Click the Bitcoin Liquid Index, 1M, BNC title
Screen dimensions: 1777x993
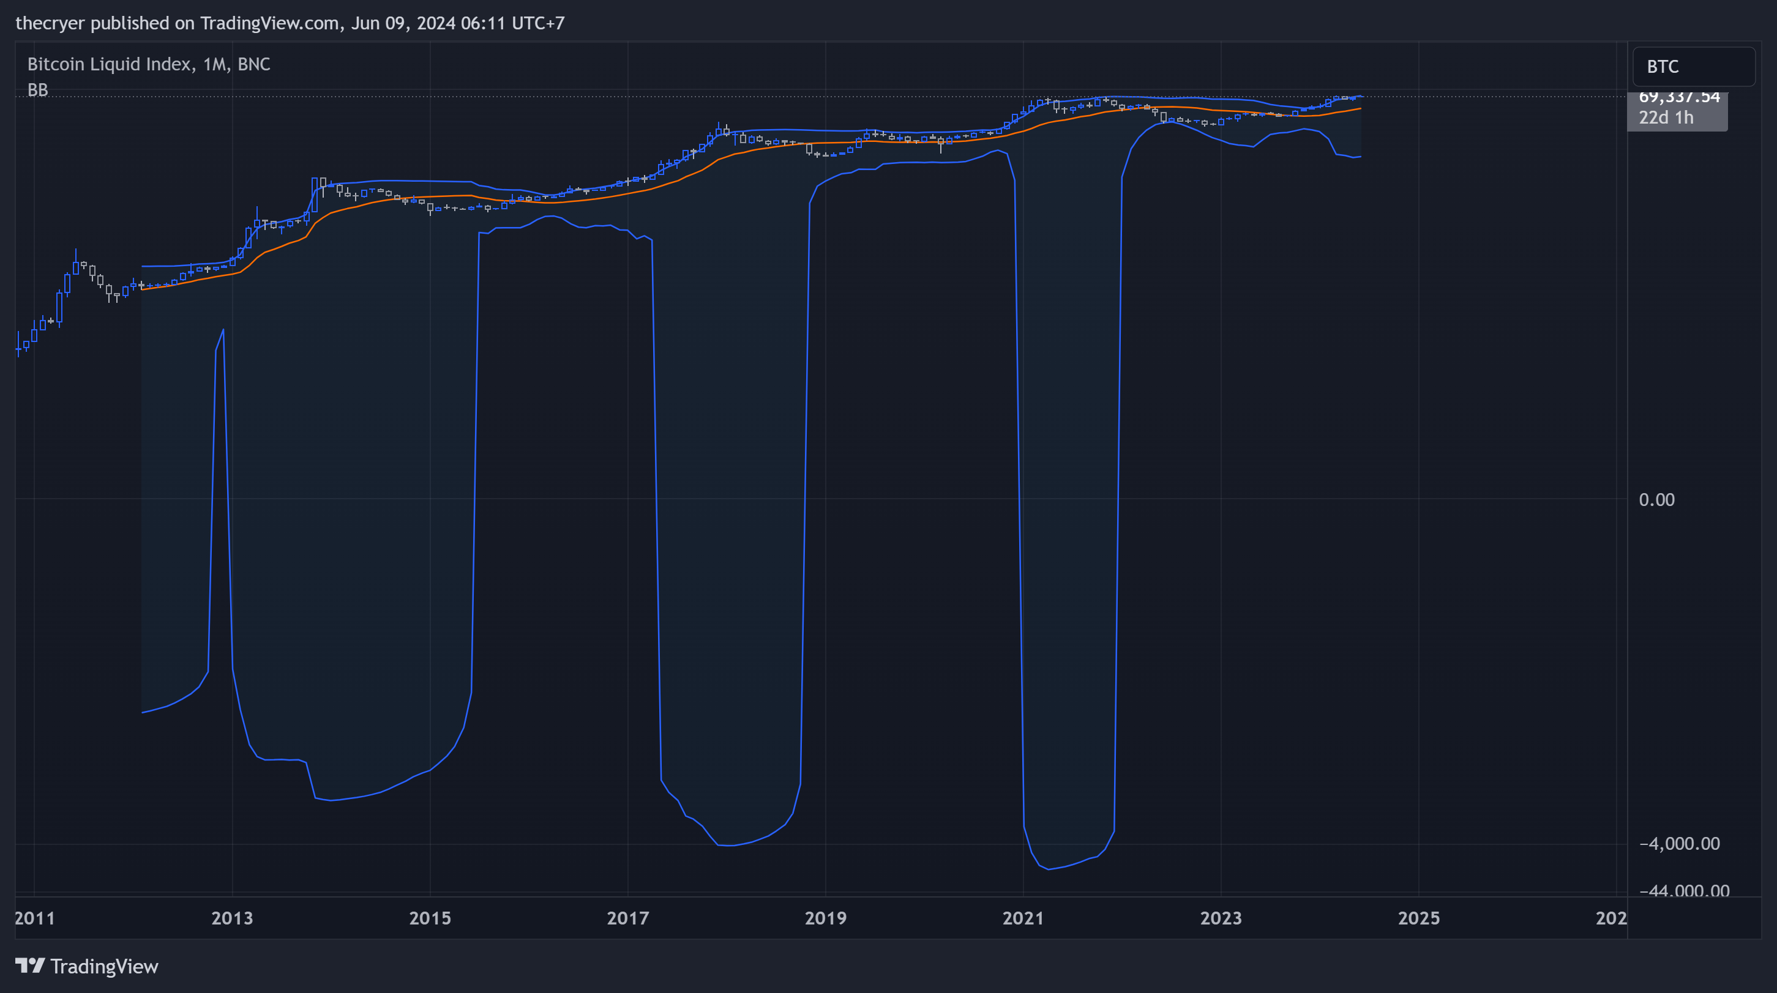148,64
